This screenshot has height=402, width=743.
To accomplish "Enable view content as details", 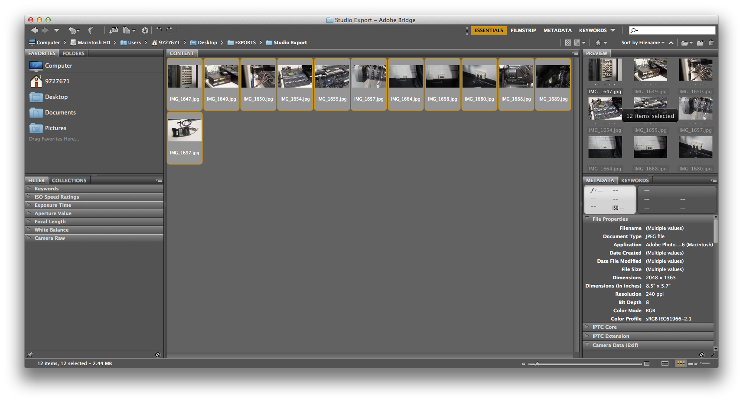I will [693, 363].
